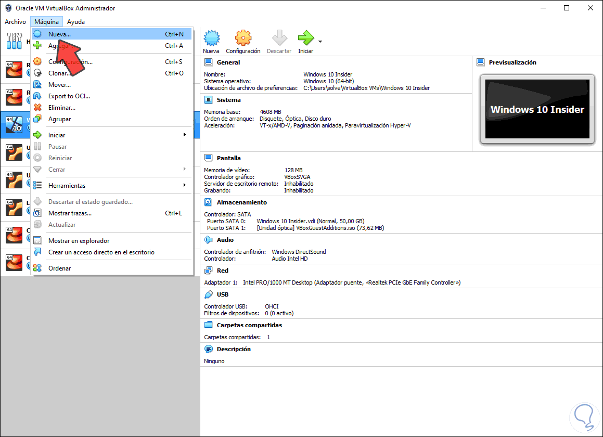Click the Descripción speech bubble icon
The image size is (603, 437).
(208, 349)
